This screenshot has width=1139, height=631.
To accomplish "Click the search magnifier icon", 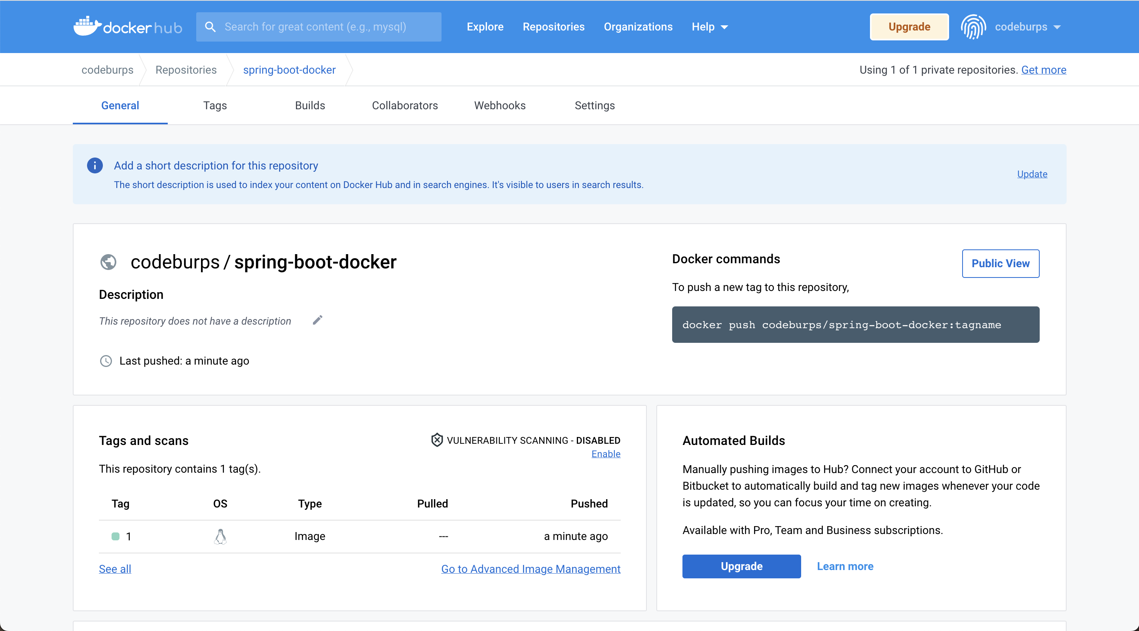I will tap(210, 27).
